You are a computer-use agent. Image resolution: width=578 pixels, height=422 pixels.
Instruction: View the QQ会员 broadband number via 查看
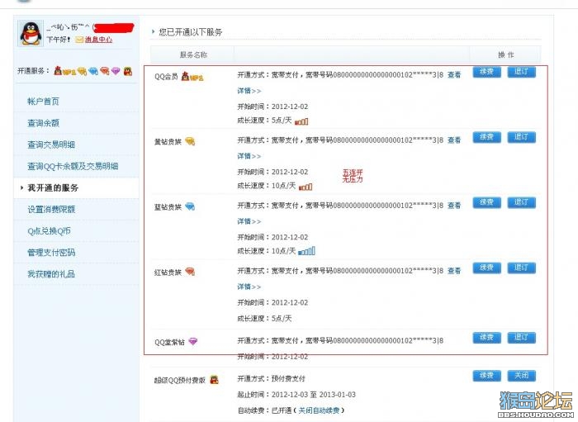coord(454,75)
